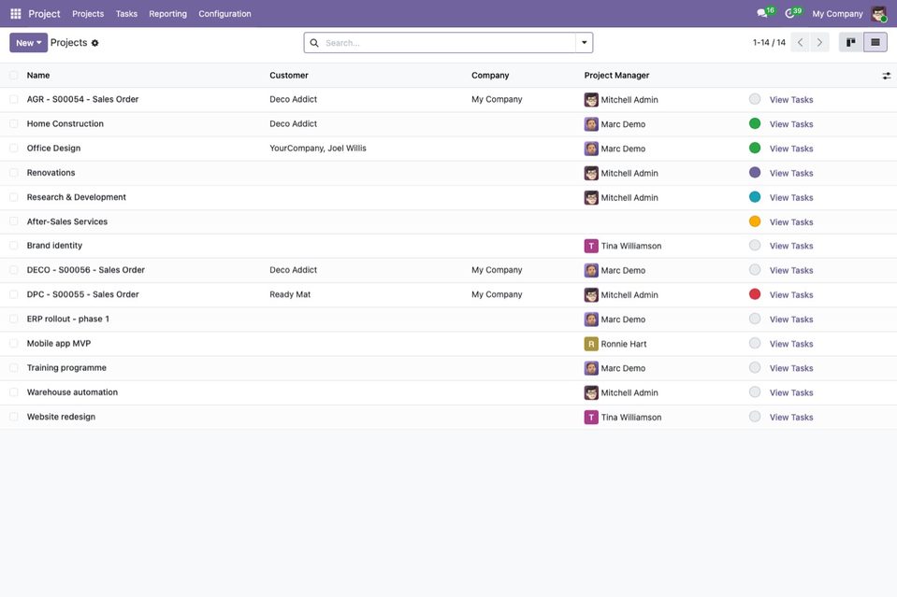Select all projects header checkbox

[x=14, y=75]
